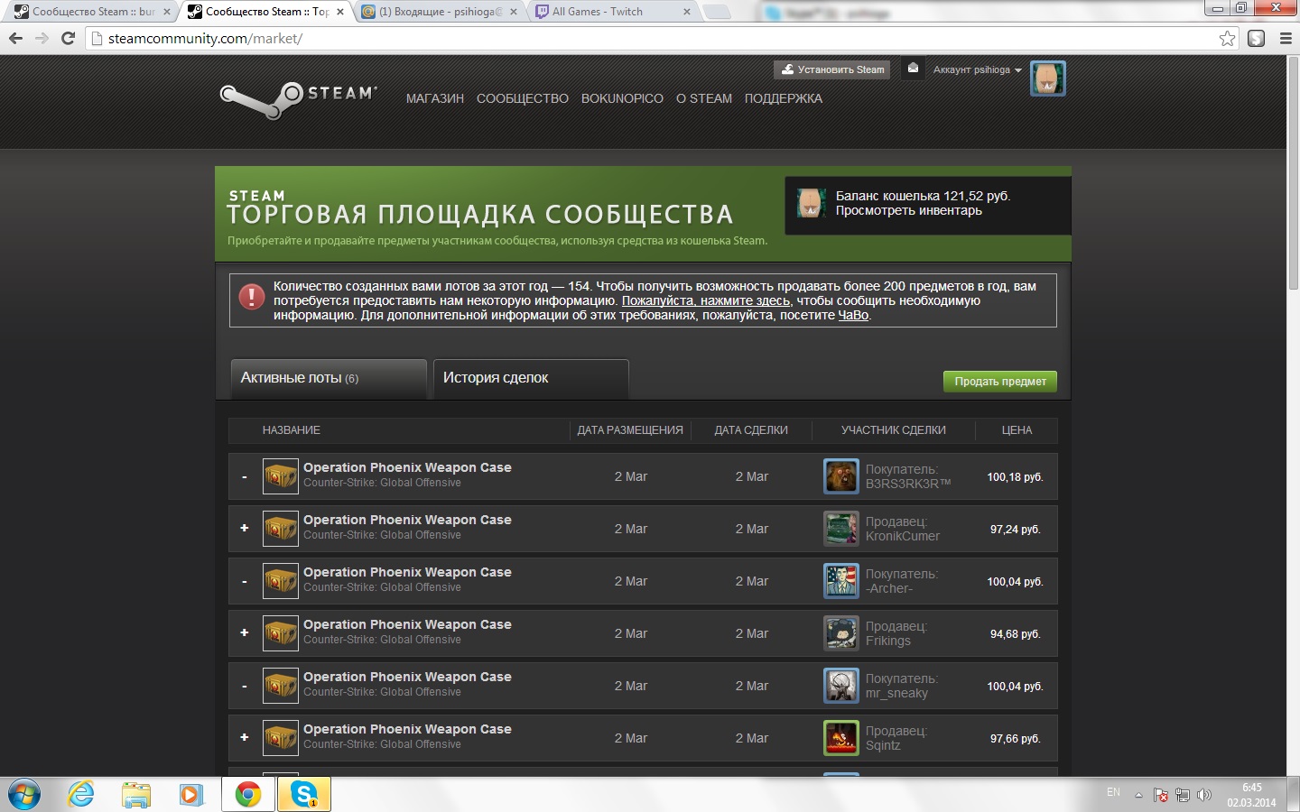Switch to the Активные лоты tab
This screenshot has width=1300, height=812.
328,378
